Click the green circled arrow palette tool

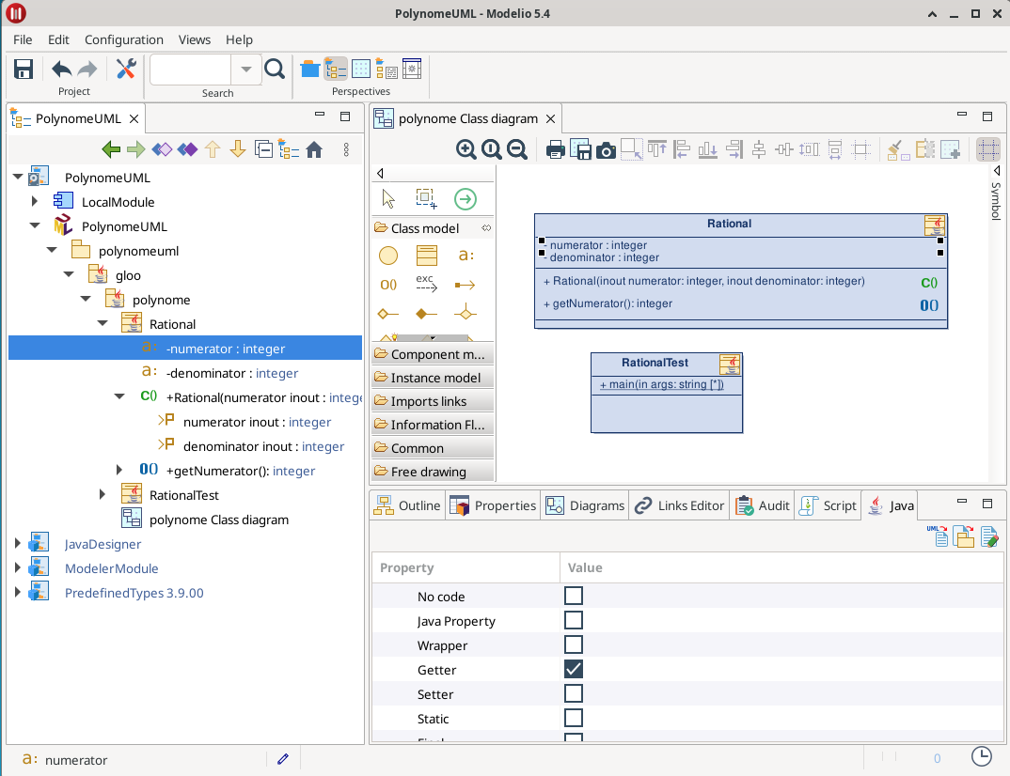point(466,199)
